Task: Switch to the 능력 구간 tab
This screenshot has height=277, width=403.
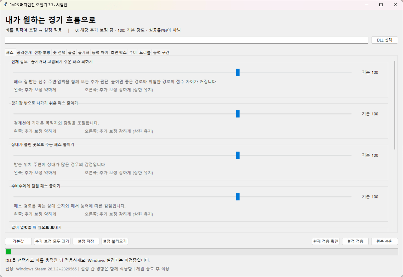Action: [161, 53]
